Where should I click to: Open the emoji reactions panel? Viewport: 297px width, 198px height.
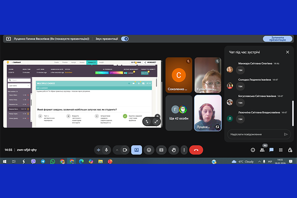(x=149, y=150)
